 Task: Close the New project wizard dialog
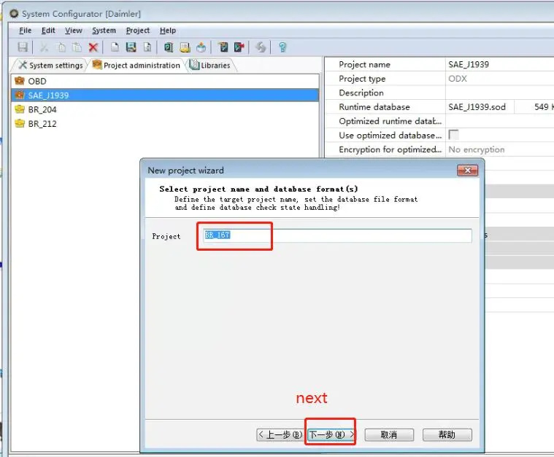coord(466,171)
